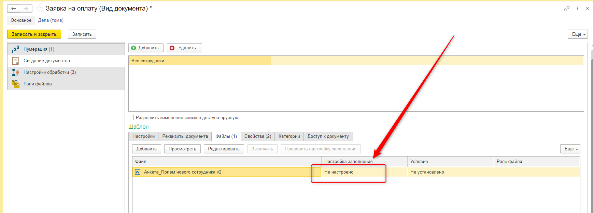The image size is (593, 213).
Task: Enable Разрешить изменение списков доступа вручную
Action: click(131, 118)
